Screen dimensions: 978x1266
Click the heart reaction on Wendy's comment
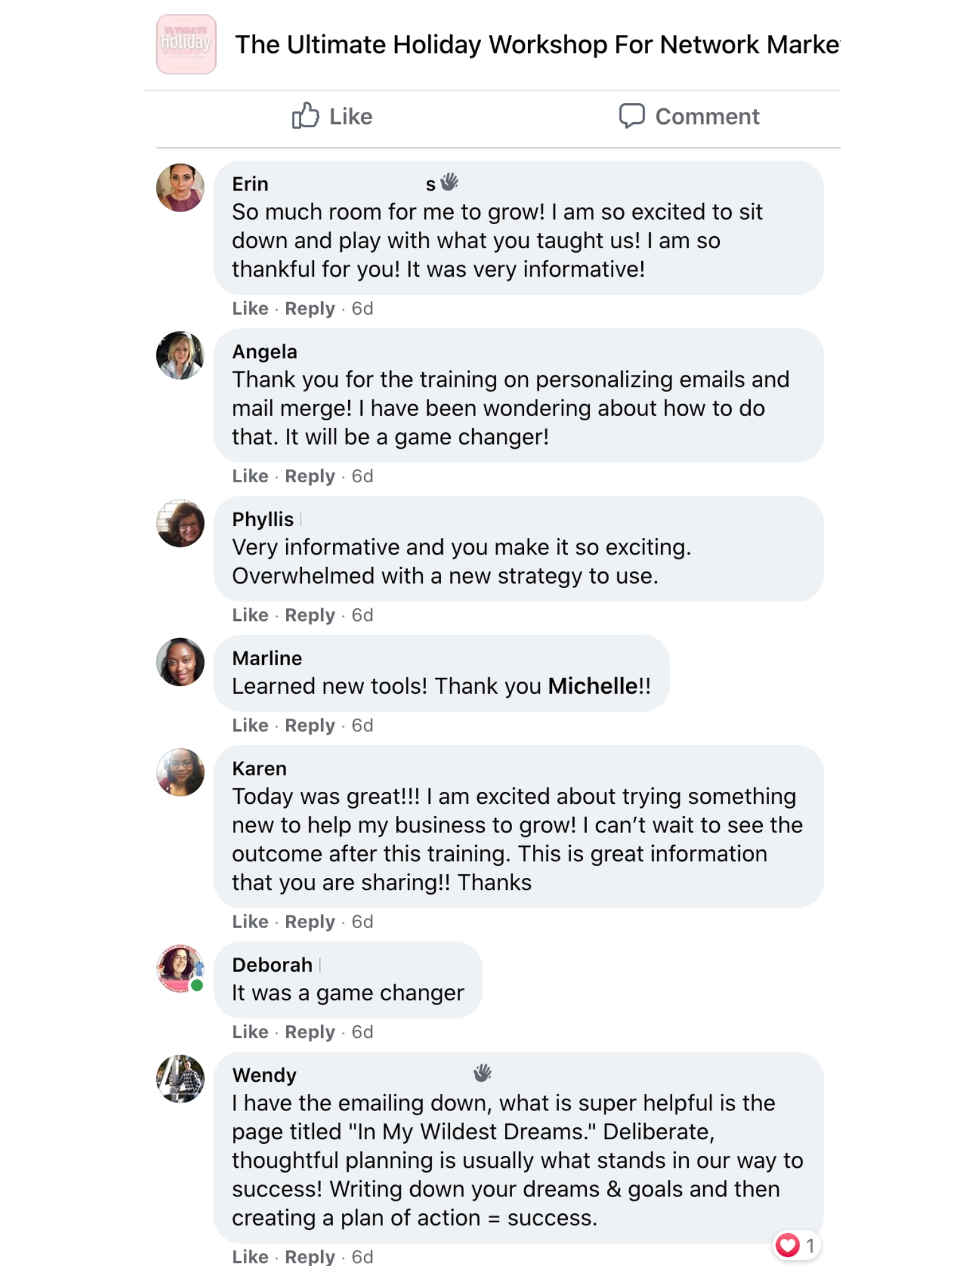[x=787, y=1245]
